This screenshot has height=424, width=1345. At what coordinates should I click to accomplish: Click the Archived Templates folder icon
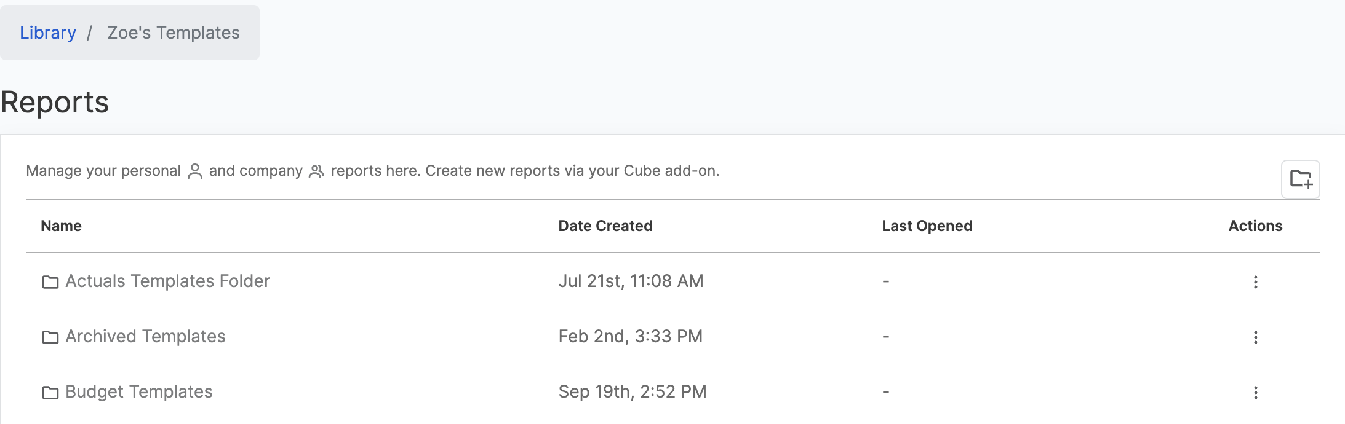[x=50, y=337]
